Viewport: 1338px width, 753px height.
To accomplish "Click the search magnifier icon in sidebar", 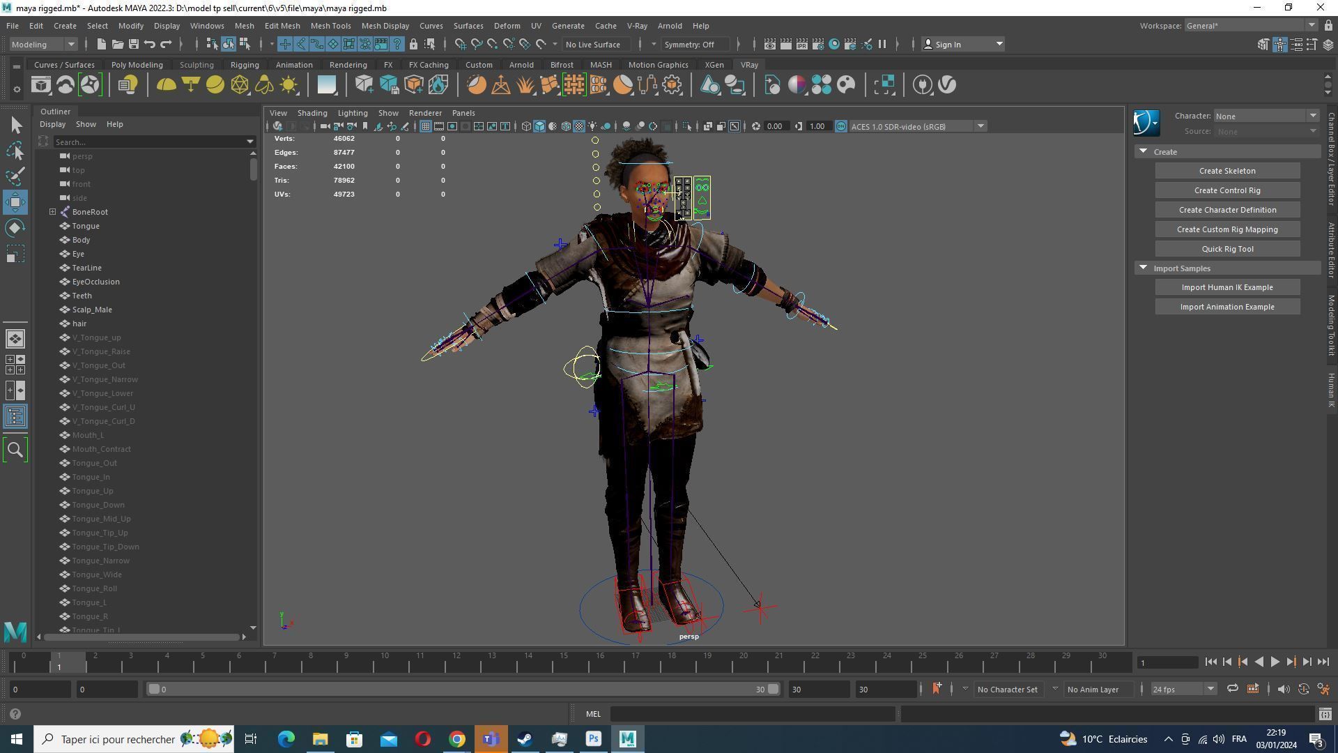I will 15,450.
